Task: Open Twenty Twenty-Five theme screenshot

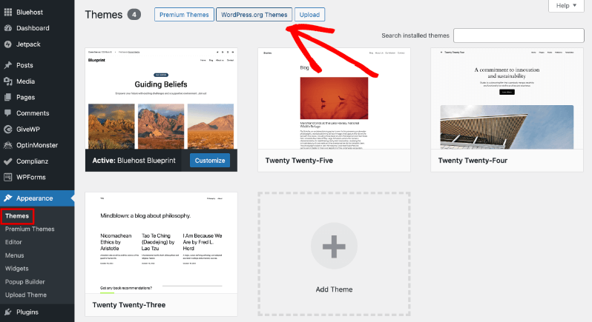Action: coord(334,98)
